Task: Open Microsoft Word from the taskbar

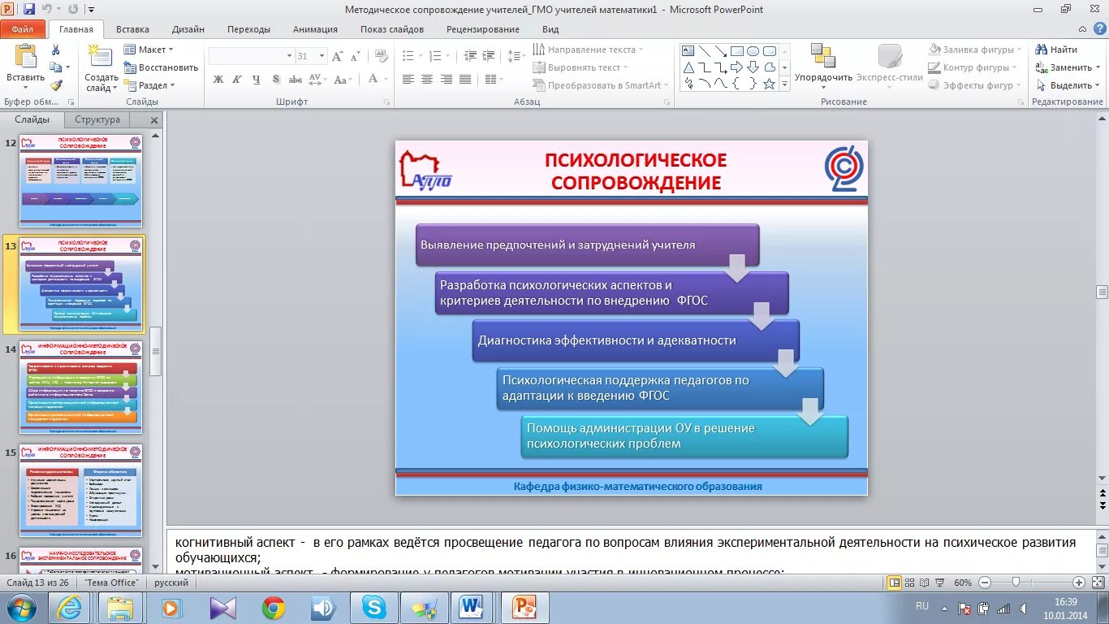Action: tap(470, 608)
